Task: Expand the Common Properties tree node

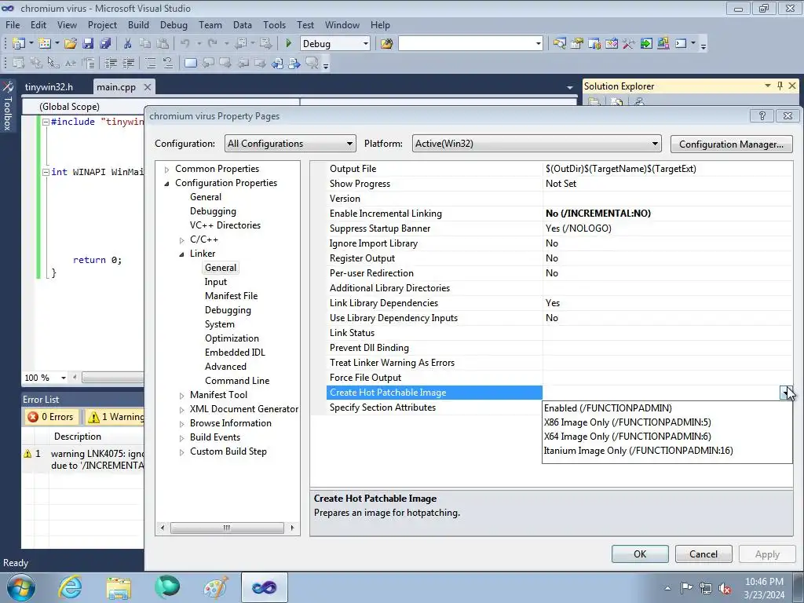Action: (166, 170)
